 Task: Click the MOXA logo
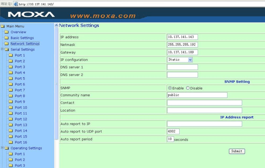[31, 14]
